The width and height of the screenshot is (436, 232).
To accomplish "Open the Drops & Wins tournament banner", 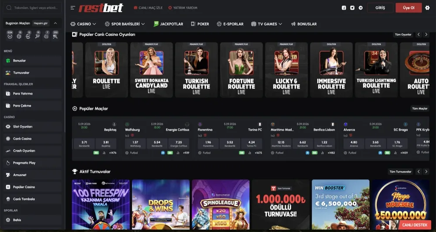I will point(161,204).
